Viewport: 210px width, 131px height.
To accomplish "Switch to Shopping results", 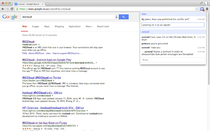I will [x=59, y=27].
